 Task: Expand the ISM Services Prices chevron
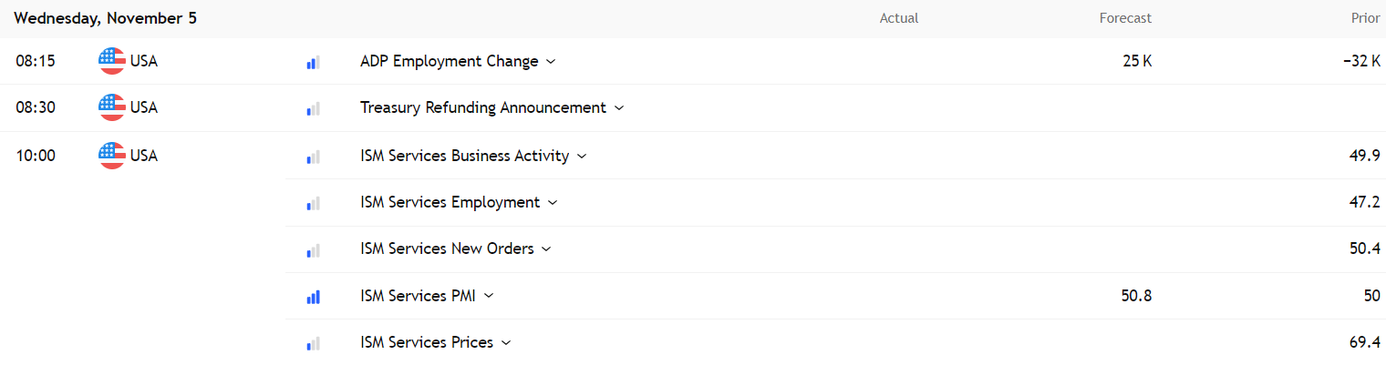tap(506, 343)
